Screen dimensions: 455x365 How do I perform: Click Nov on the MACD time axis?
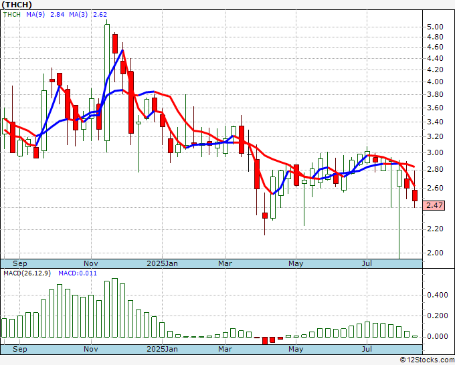tap(91, 349)
